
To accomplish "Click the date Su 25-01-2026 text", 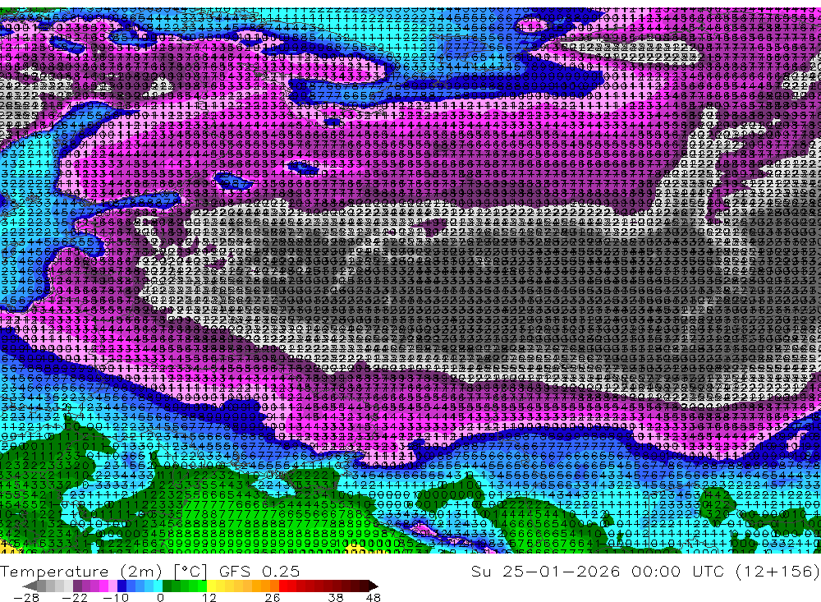I will 546,571.
